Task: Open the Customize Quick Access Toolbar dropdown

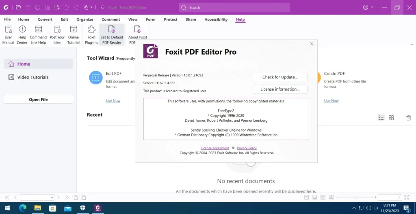Action: tap(102, 7)
